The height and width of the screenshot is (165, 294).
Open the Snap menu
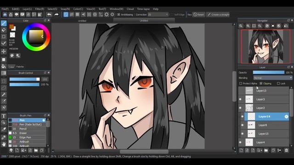coord(65,9)
